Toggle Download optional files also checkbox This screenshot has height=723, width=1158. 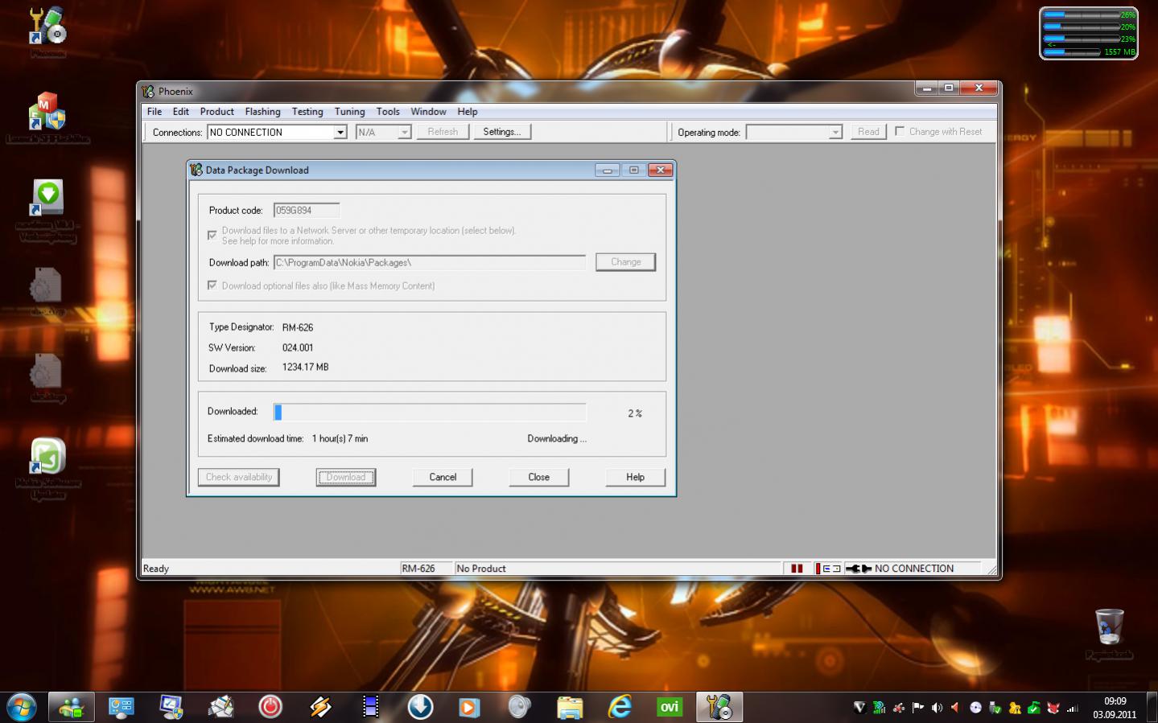click(x=212, y=286)
